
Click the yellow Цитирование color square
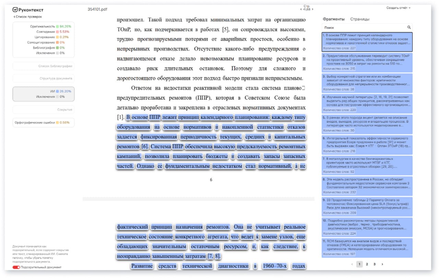coord(57,37)
